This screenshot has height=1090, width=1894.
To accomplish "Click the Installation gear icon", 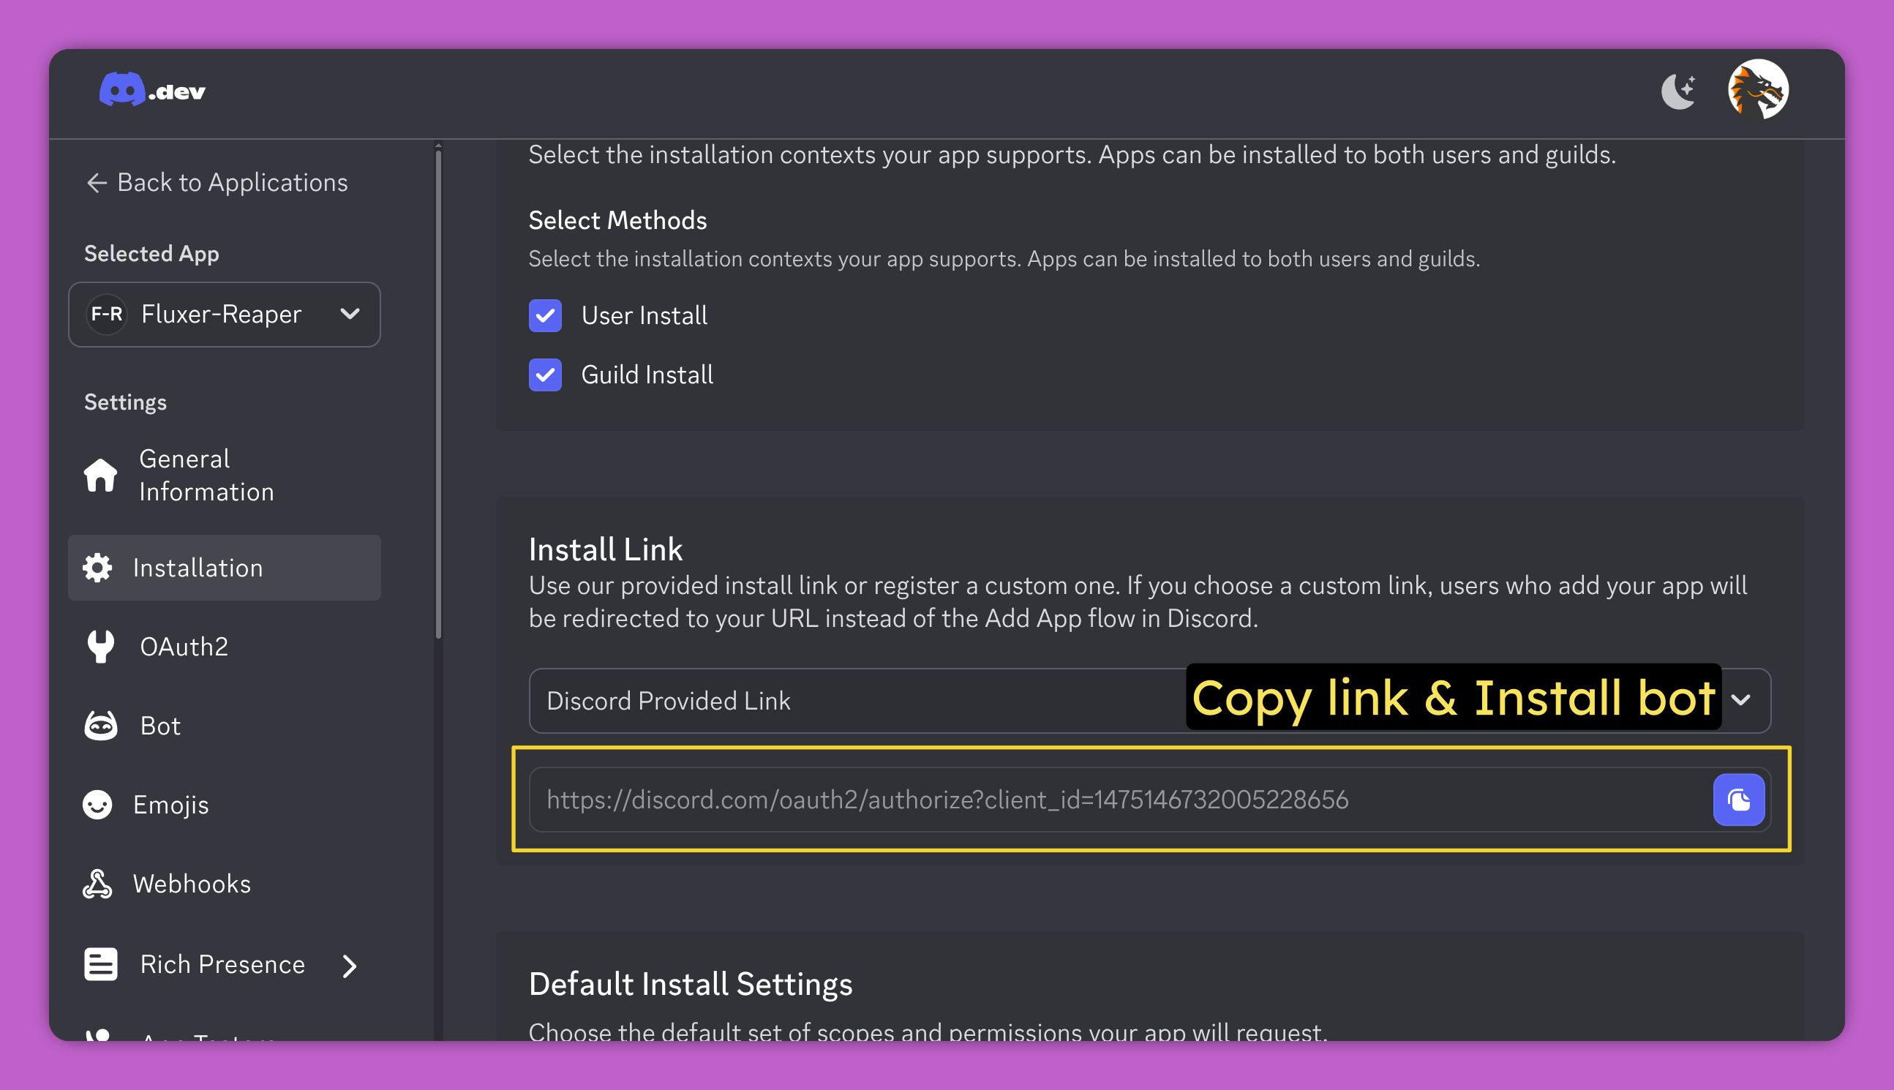I will click(x=98, y=568).
